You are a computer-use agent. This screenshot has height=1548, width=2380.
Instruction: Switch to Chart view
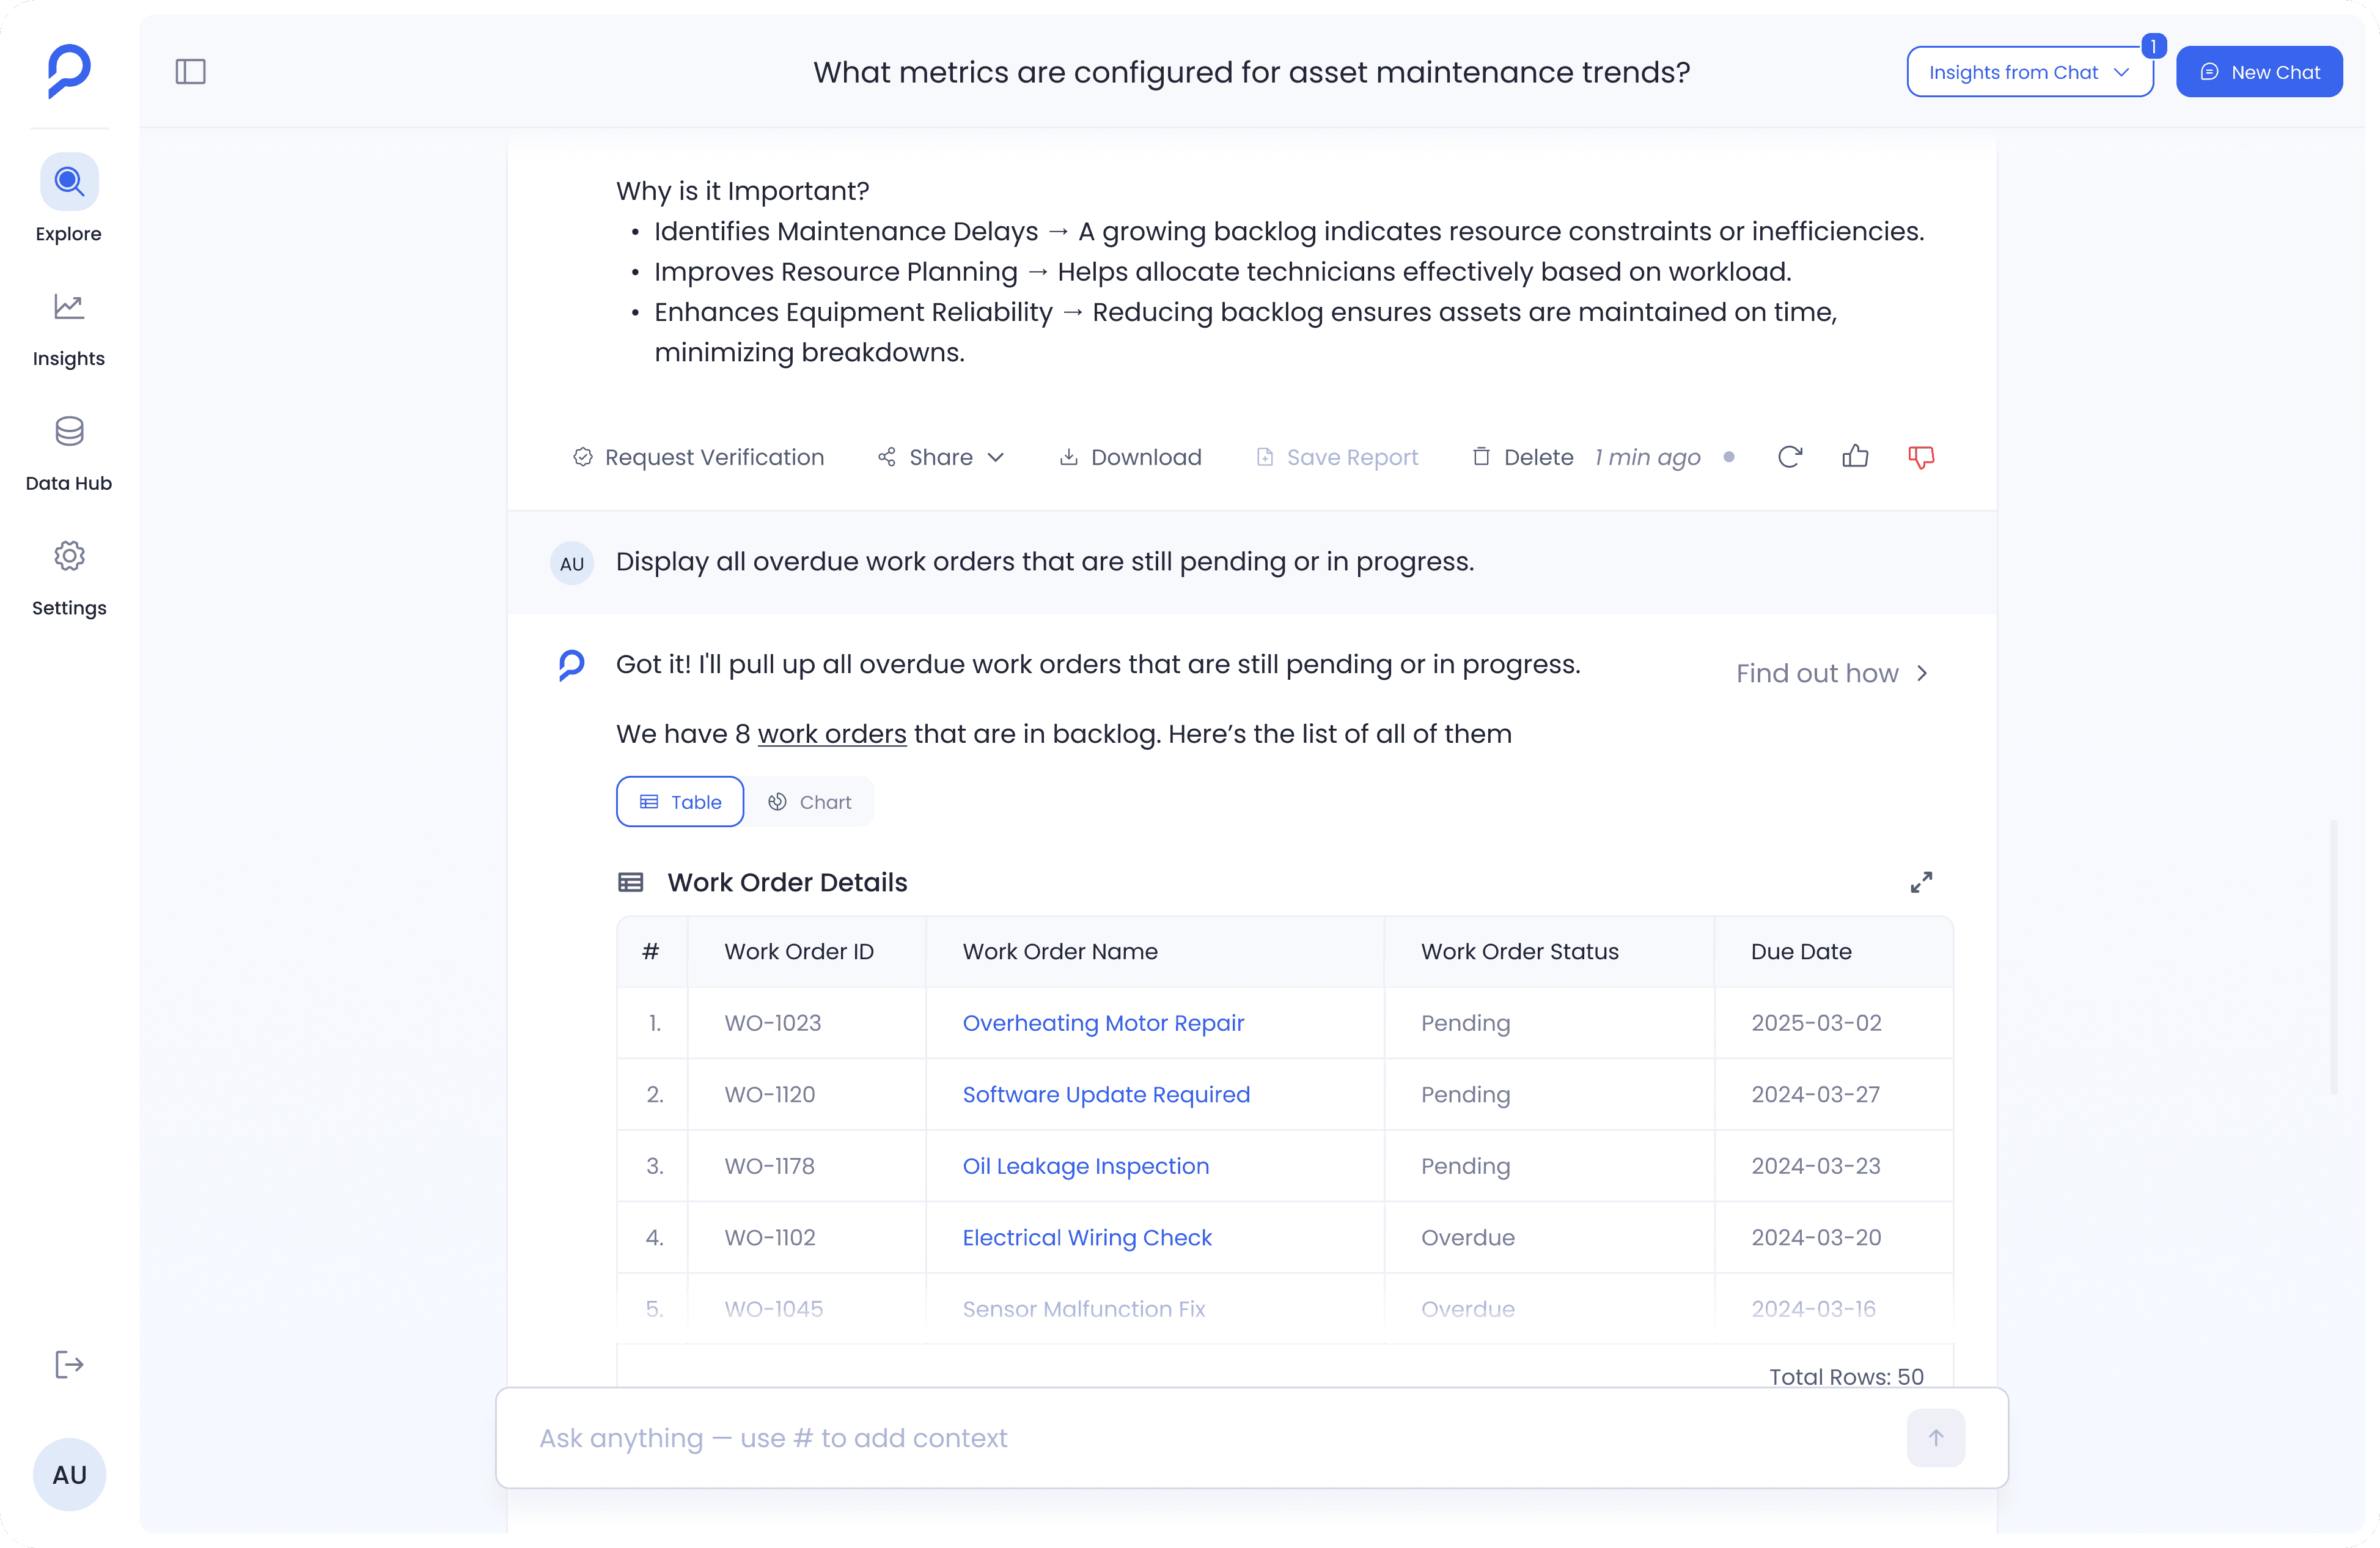[x=810, y=802]
